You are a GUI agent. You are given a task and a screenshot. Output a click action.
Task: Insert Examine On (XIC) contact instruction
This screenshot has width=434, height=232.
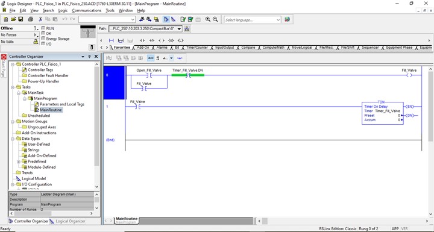pos(142,40)
